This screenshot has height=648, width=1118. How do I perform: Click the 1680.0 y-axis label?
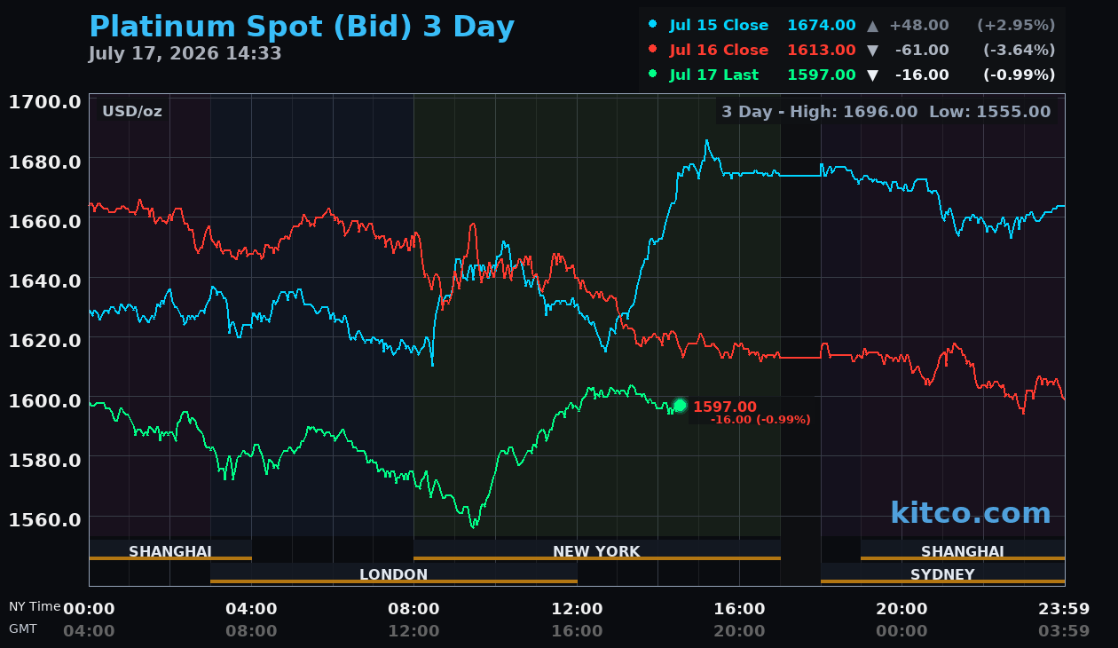(44, 161)
